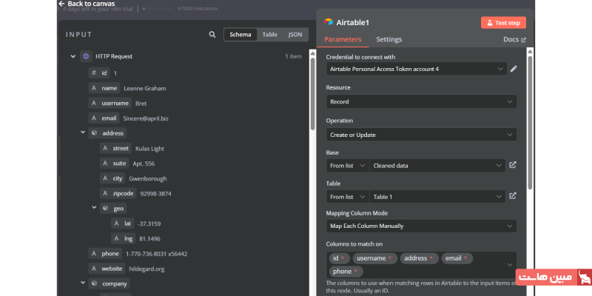
Task: Remove the id column tag
Action: click(x=343, y=258)
